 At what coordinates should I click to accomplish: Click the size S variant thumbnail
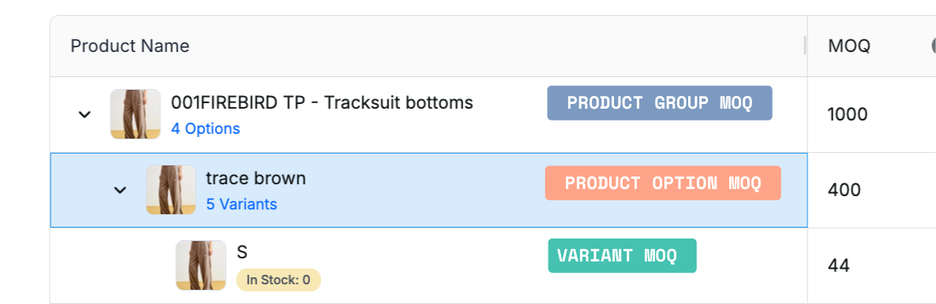coord(200,265)
